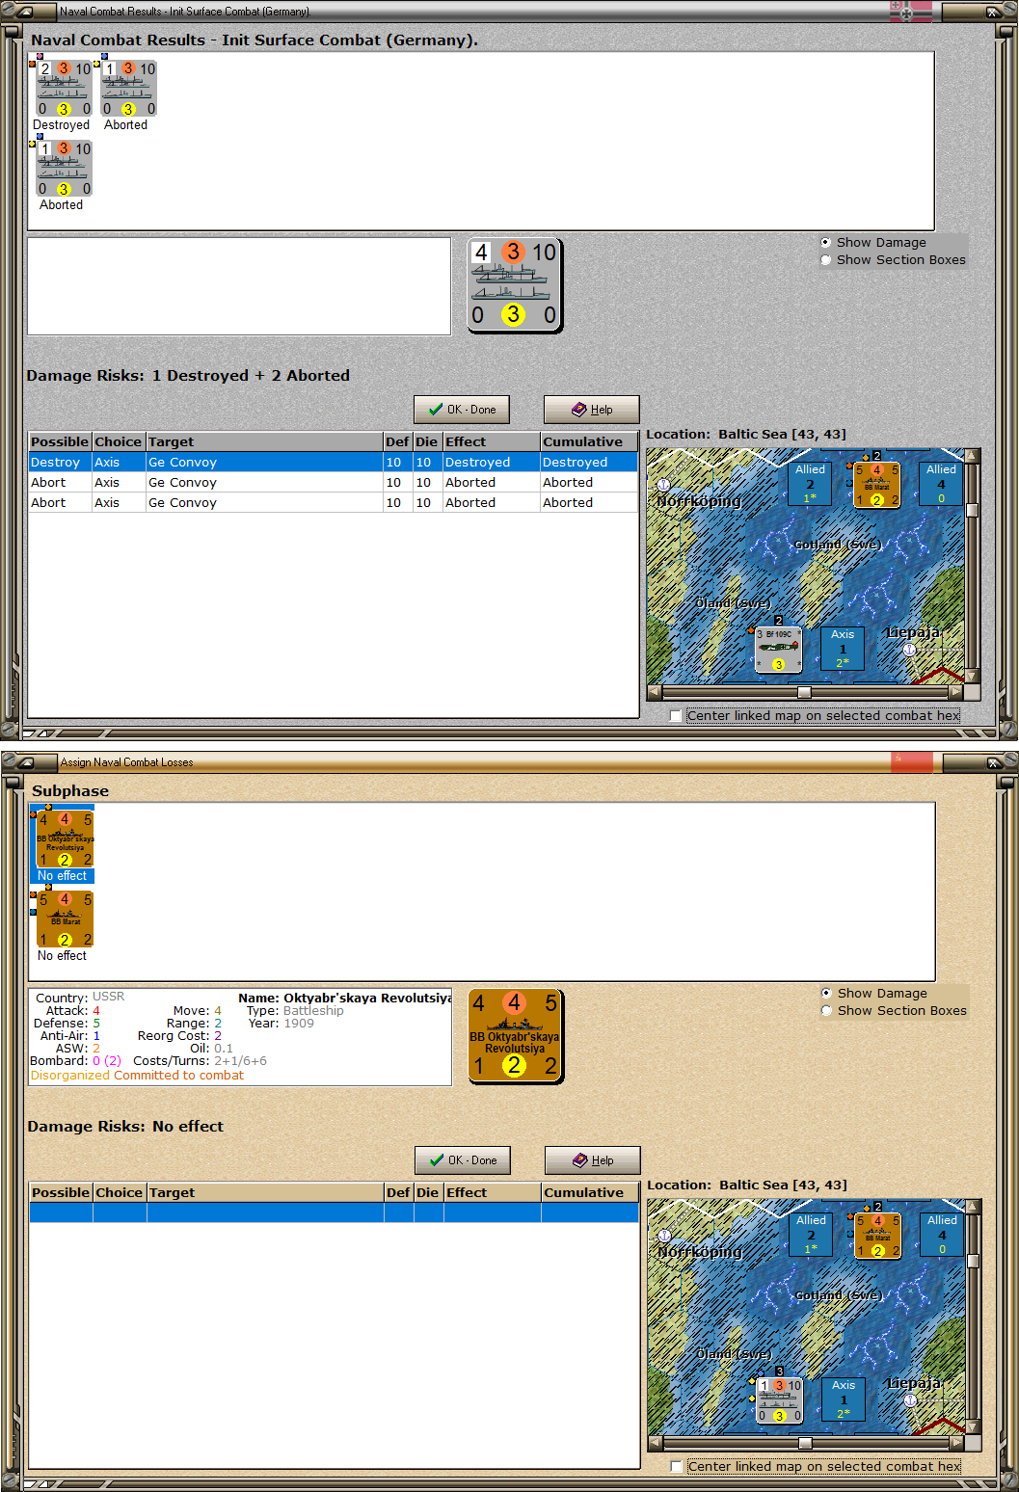This screenshot has width=1019, height=1492.
Task: Click the Allied 2 sea box on the Assign Losses map
Action: tap(811, 1235)
